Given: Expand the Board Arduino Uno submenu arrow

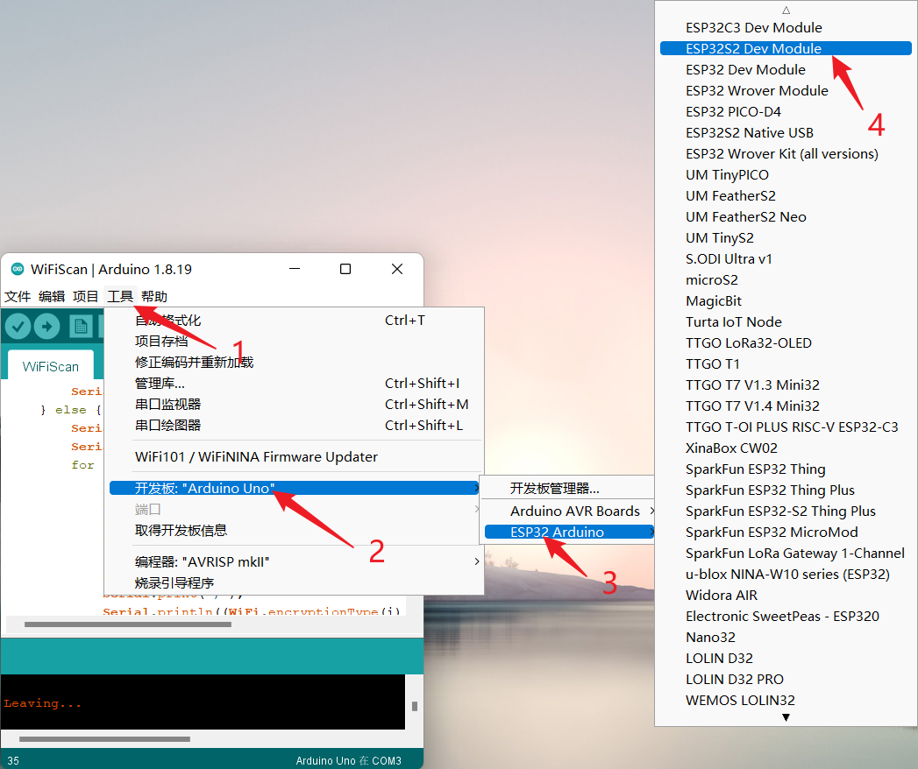Looking at the screenshot, I should pyautogui.click(x=477, y=489).
